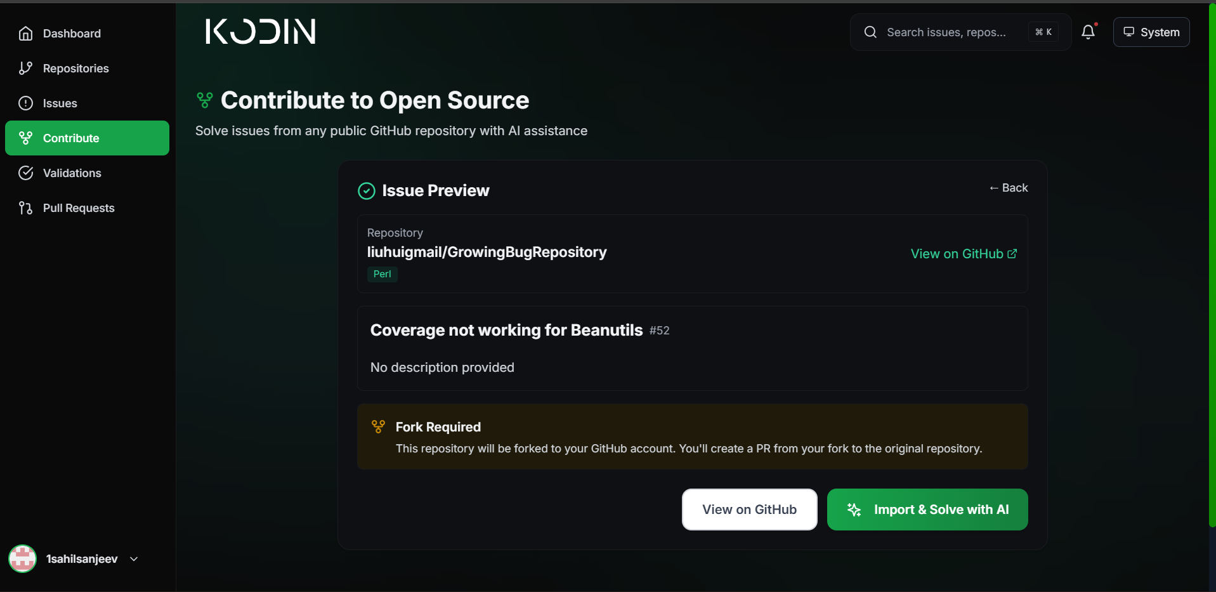Click the issue number #52
1216x592 pixels.
(660, 331)
